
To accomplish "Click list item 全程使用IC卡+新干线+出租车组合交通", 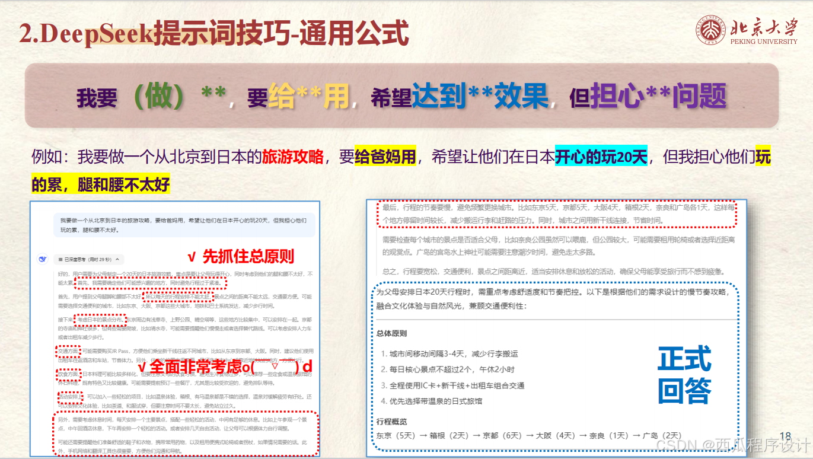I will tap(453, 385).
